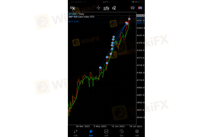This screenshot has width=213, height=137.
Task: Open the indicators button showing 2f9
Action: (106, 8)
